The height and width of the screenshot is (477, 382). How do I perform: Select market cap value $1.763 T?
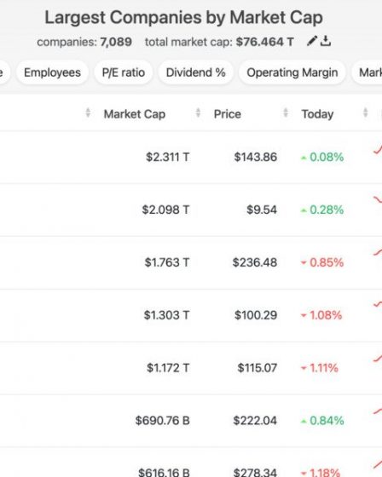(x=167, y=262)
